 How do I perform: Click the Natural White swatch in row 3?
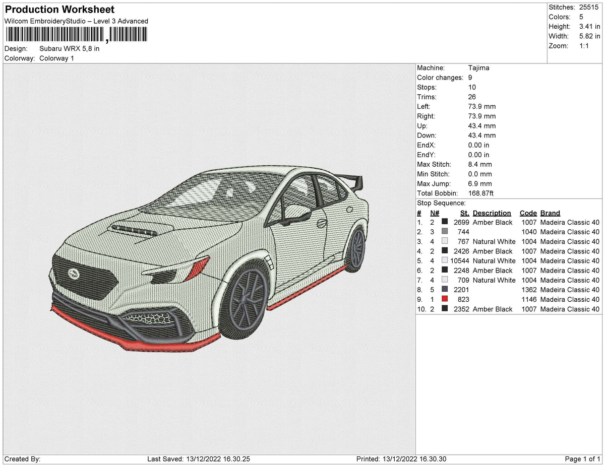click(445, 241)
